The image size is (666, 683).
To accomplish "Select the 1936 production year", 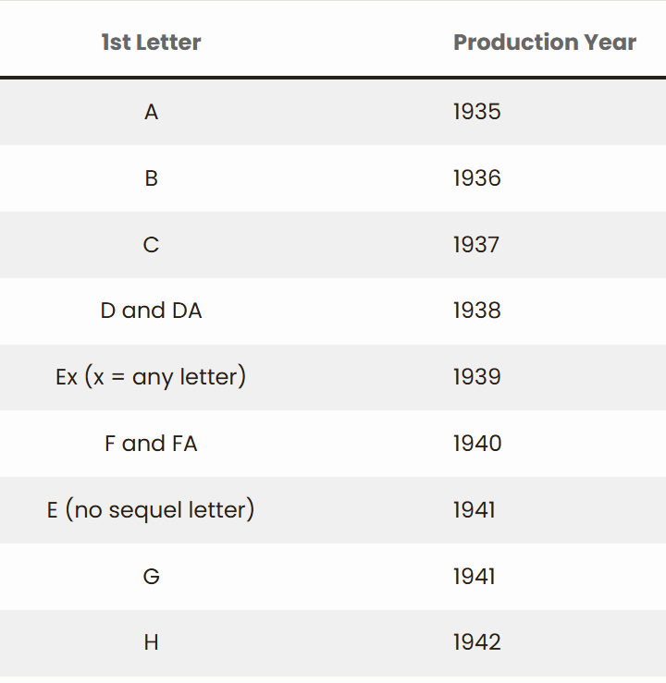I will [476, 178].
